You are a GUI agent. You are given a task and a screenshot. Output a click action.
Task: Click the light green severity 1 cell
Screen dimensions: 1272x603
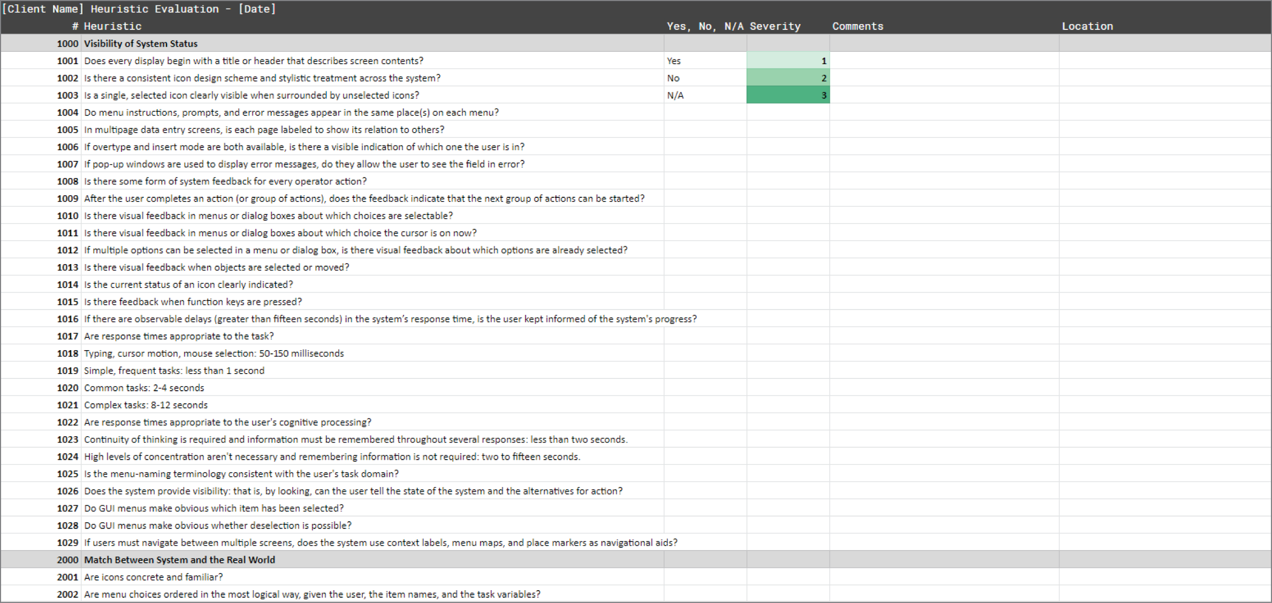coord(788,61)
